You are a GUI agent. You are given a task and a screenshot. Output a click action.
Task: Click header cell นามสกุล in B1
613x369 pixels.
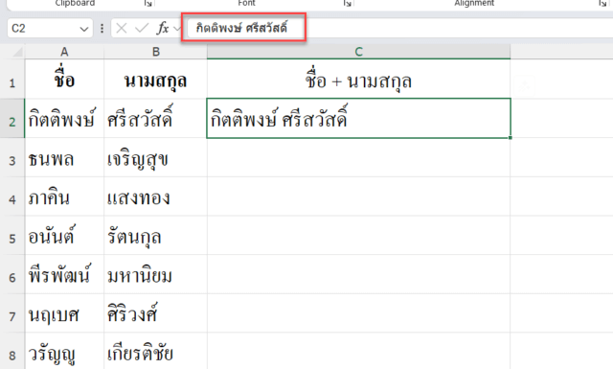click(155, 79)
